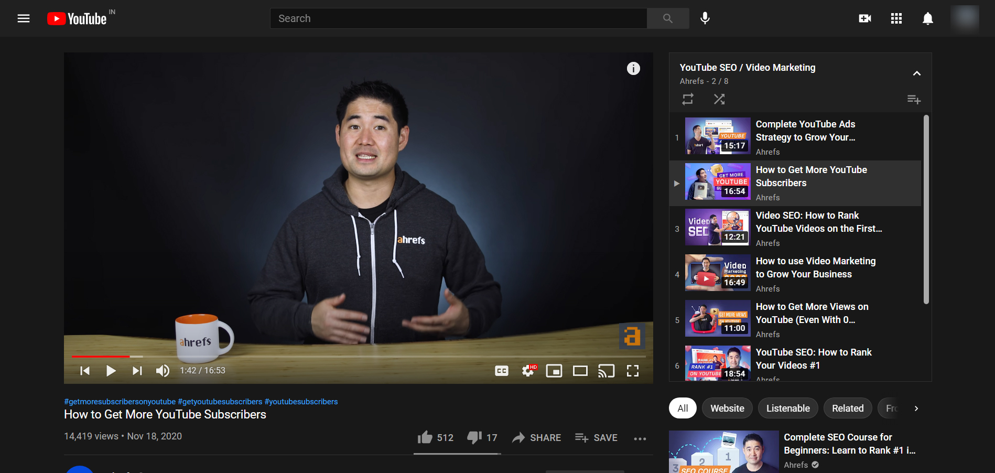This screenshot has height=473, width=995.
Task: Open the more actions three-dot menu
Action: point(640,438)
